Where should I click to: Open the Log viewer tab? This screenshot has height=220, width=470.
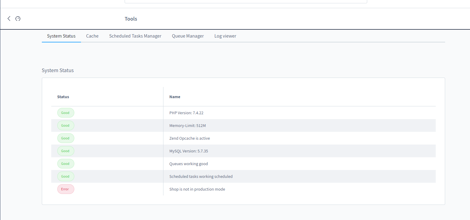pos(225,36)
